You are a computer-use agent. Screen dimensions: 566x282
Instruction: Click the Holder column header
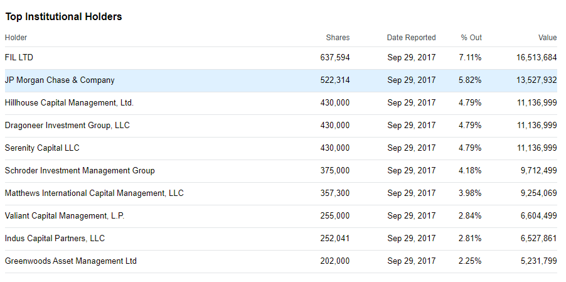pyautogui.click(x=16, y=38)
